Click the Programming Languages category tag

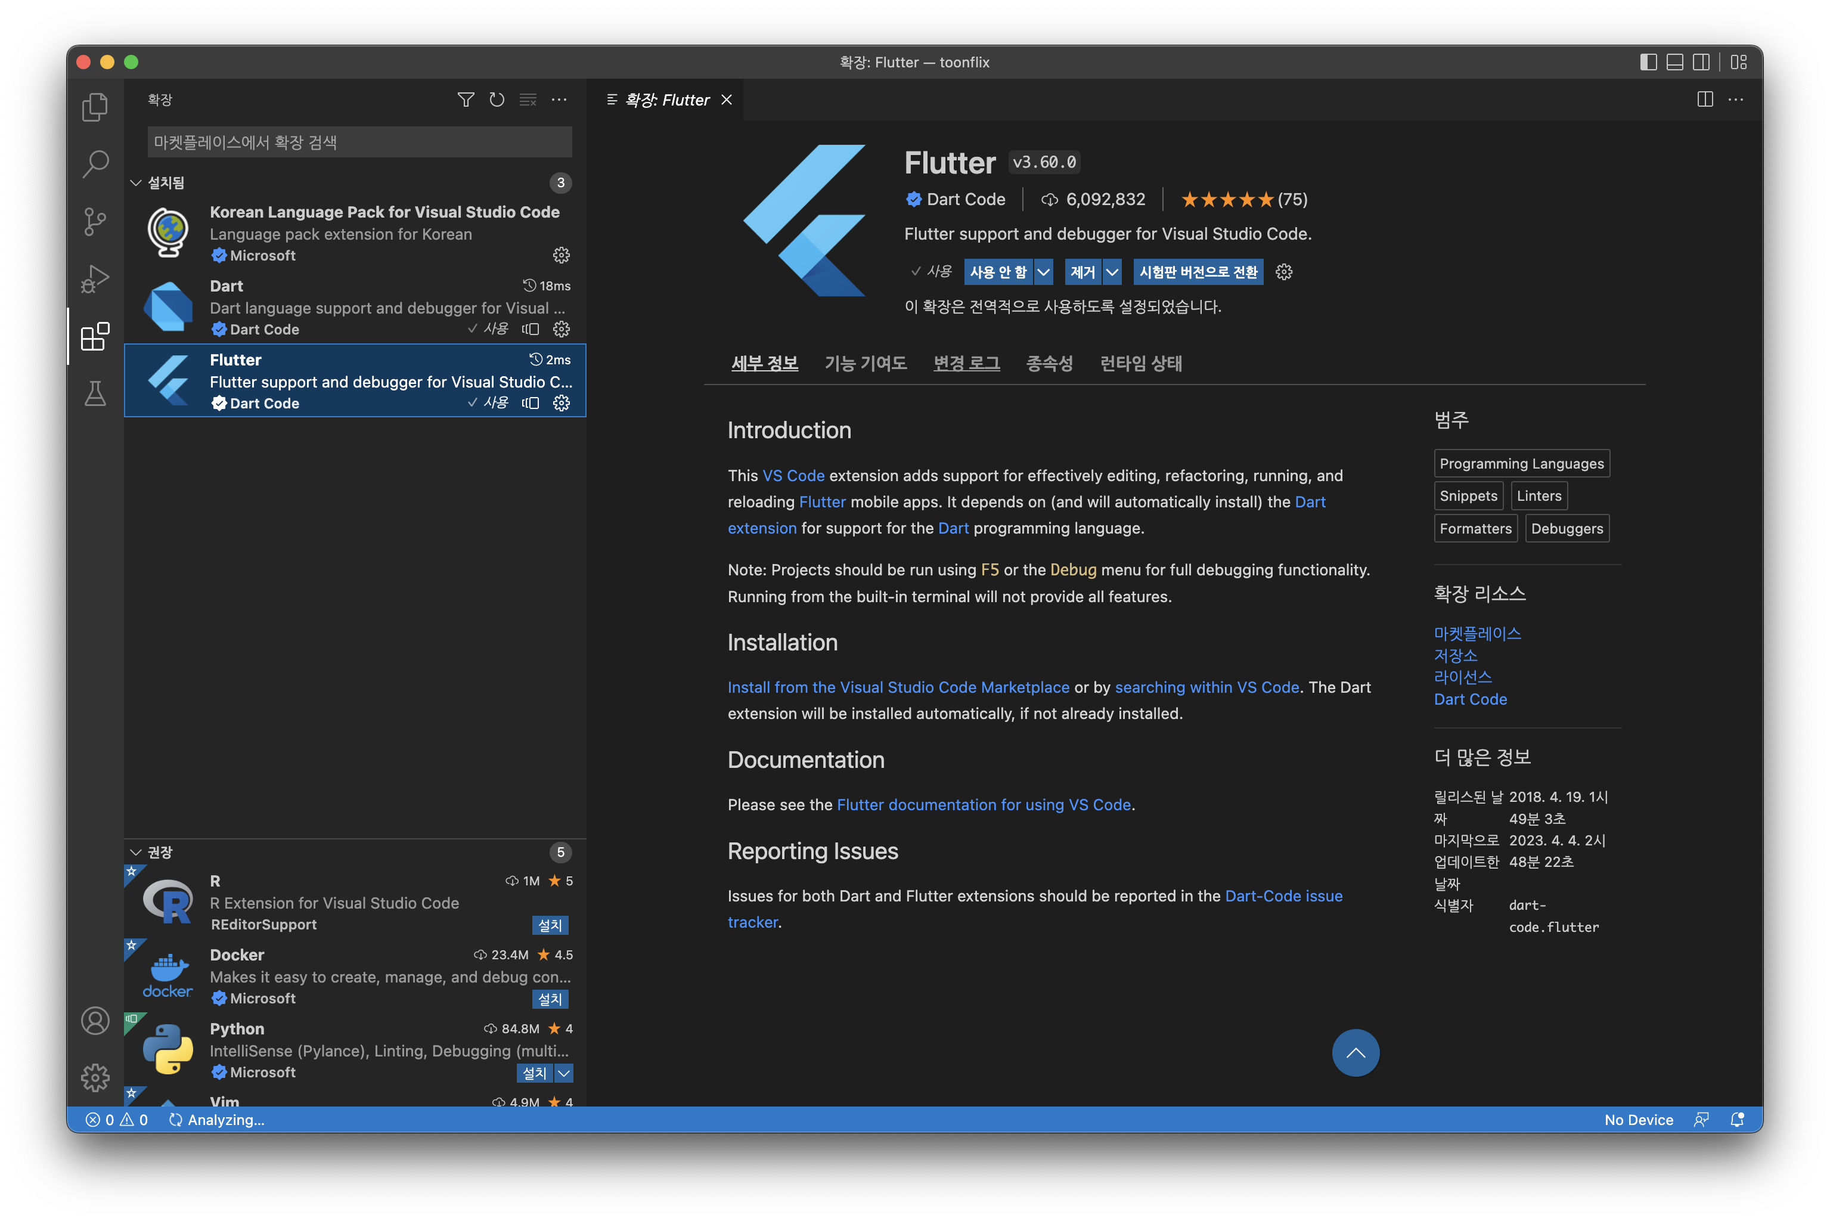click(x=1522, y=463)
